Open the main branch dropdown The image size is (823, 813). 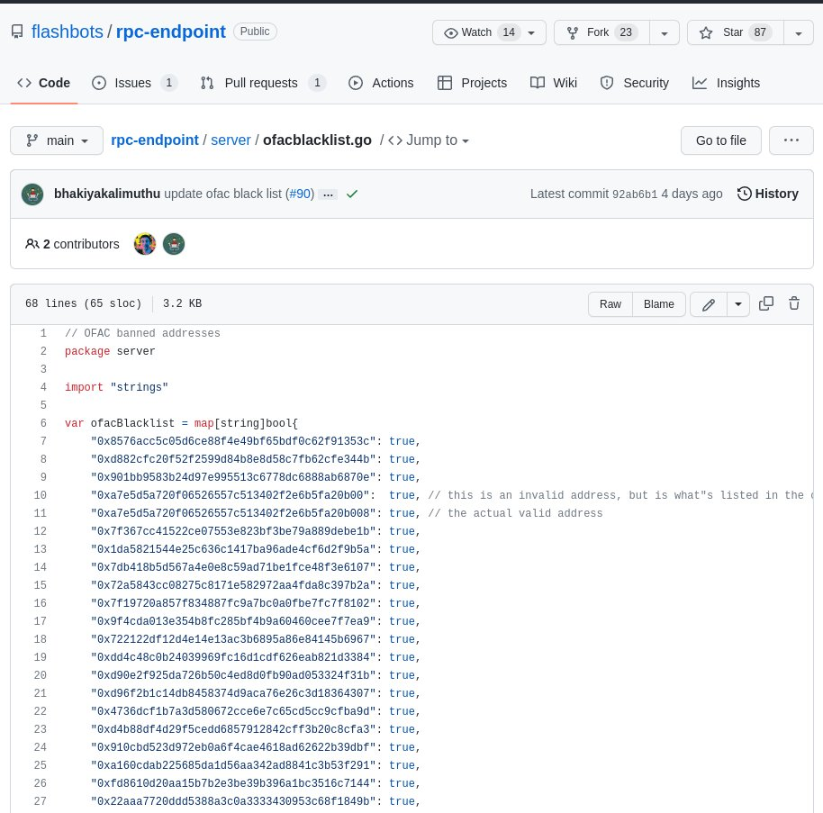[57, 140]
